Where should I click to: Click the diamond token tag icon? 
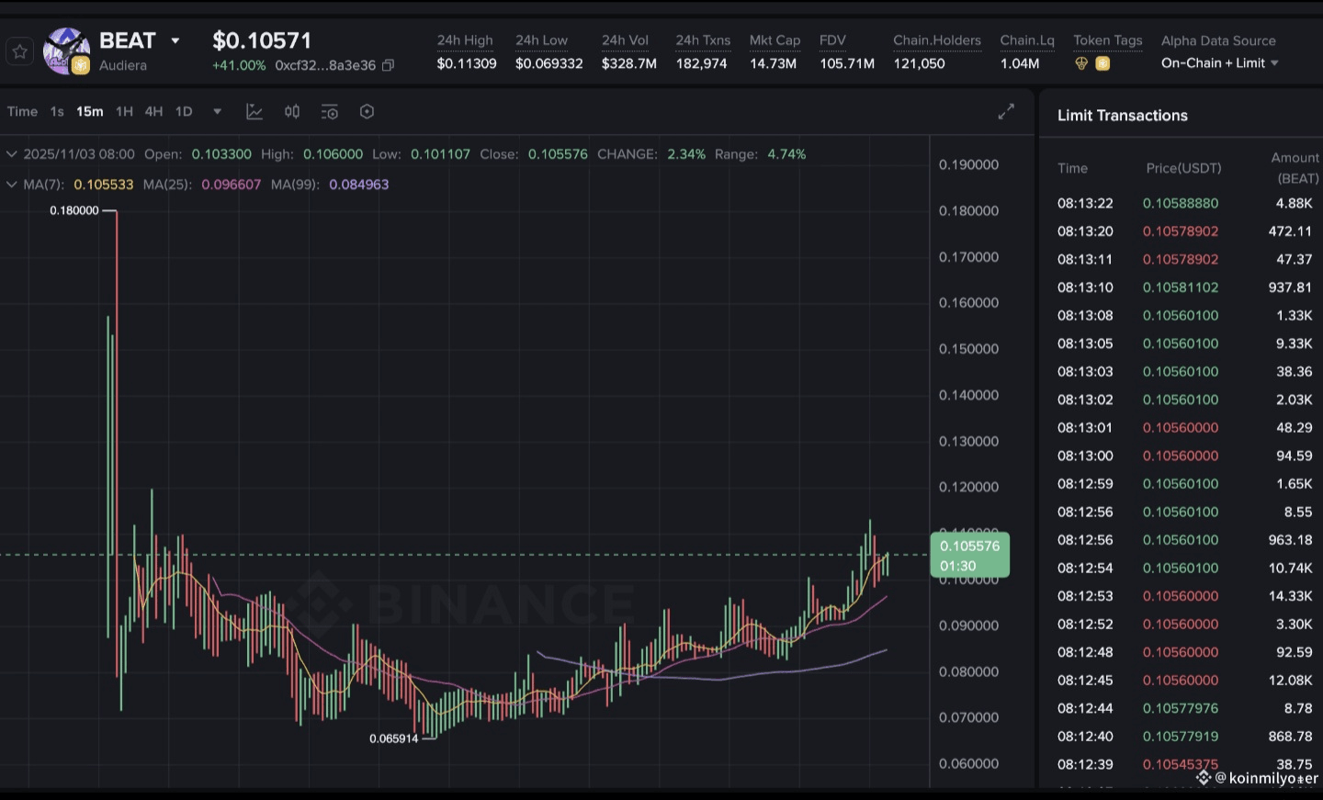coord(1081,63)
